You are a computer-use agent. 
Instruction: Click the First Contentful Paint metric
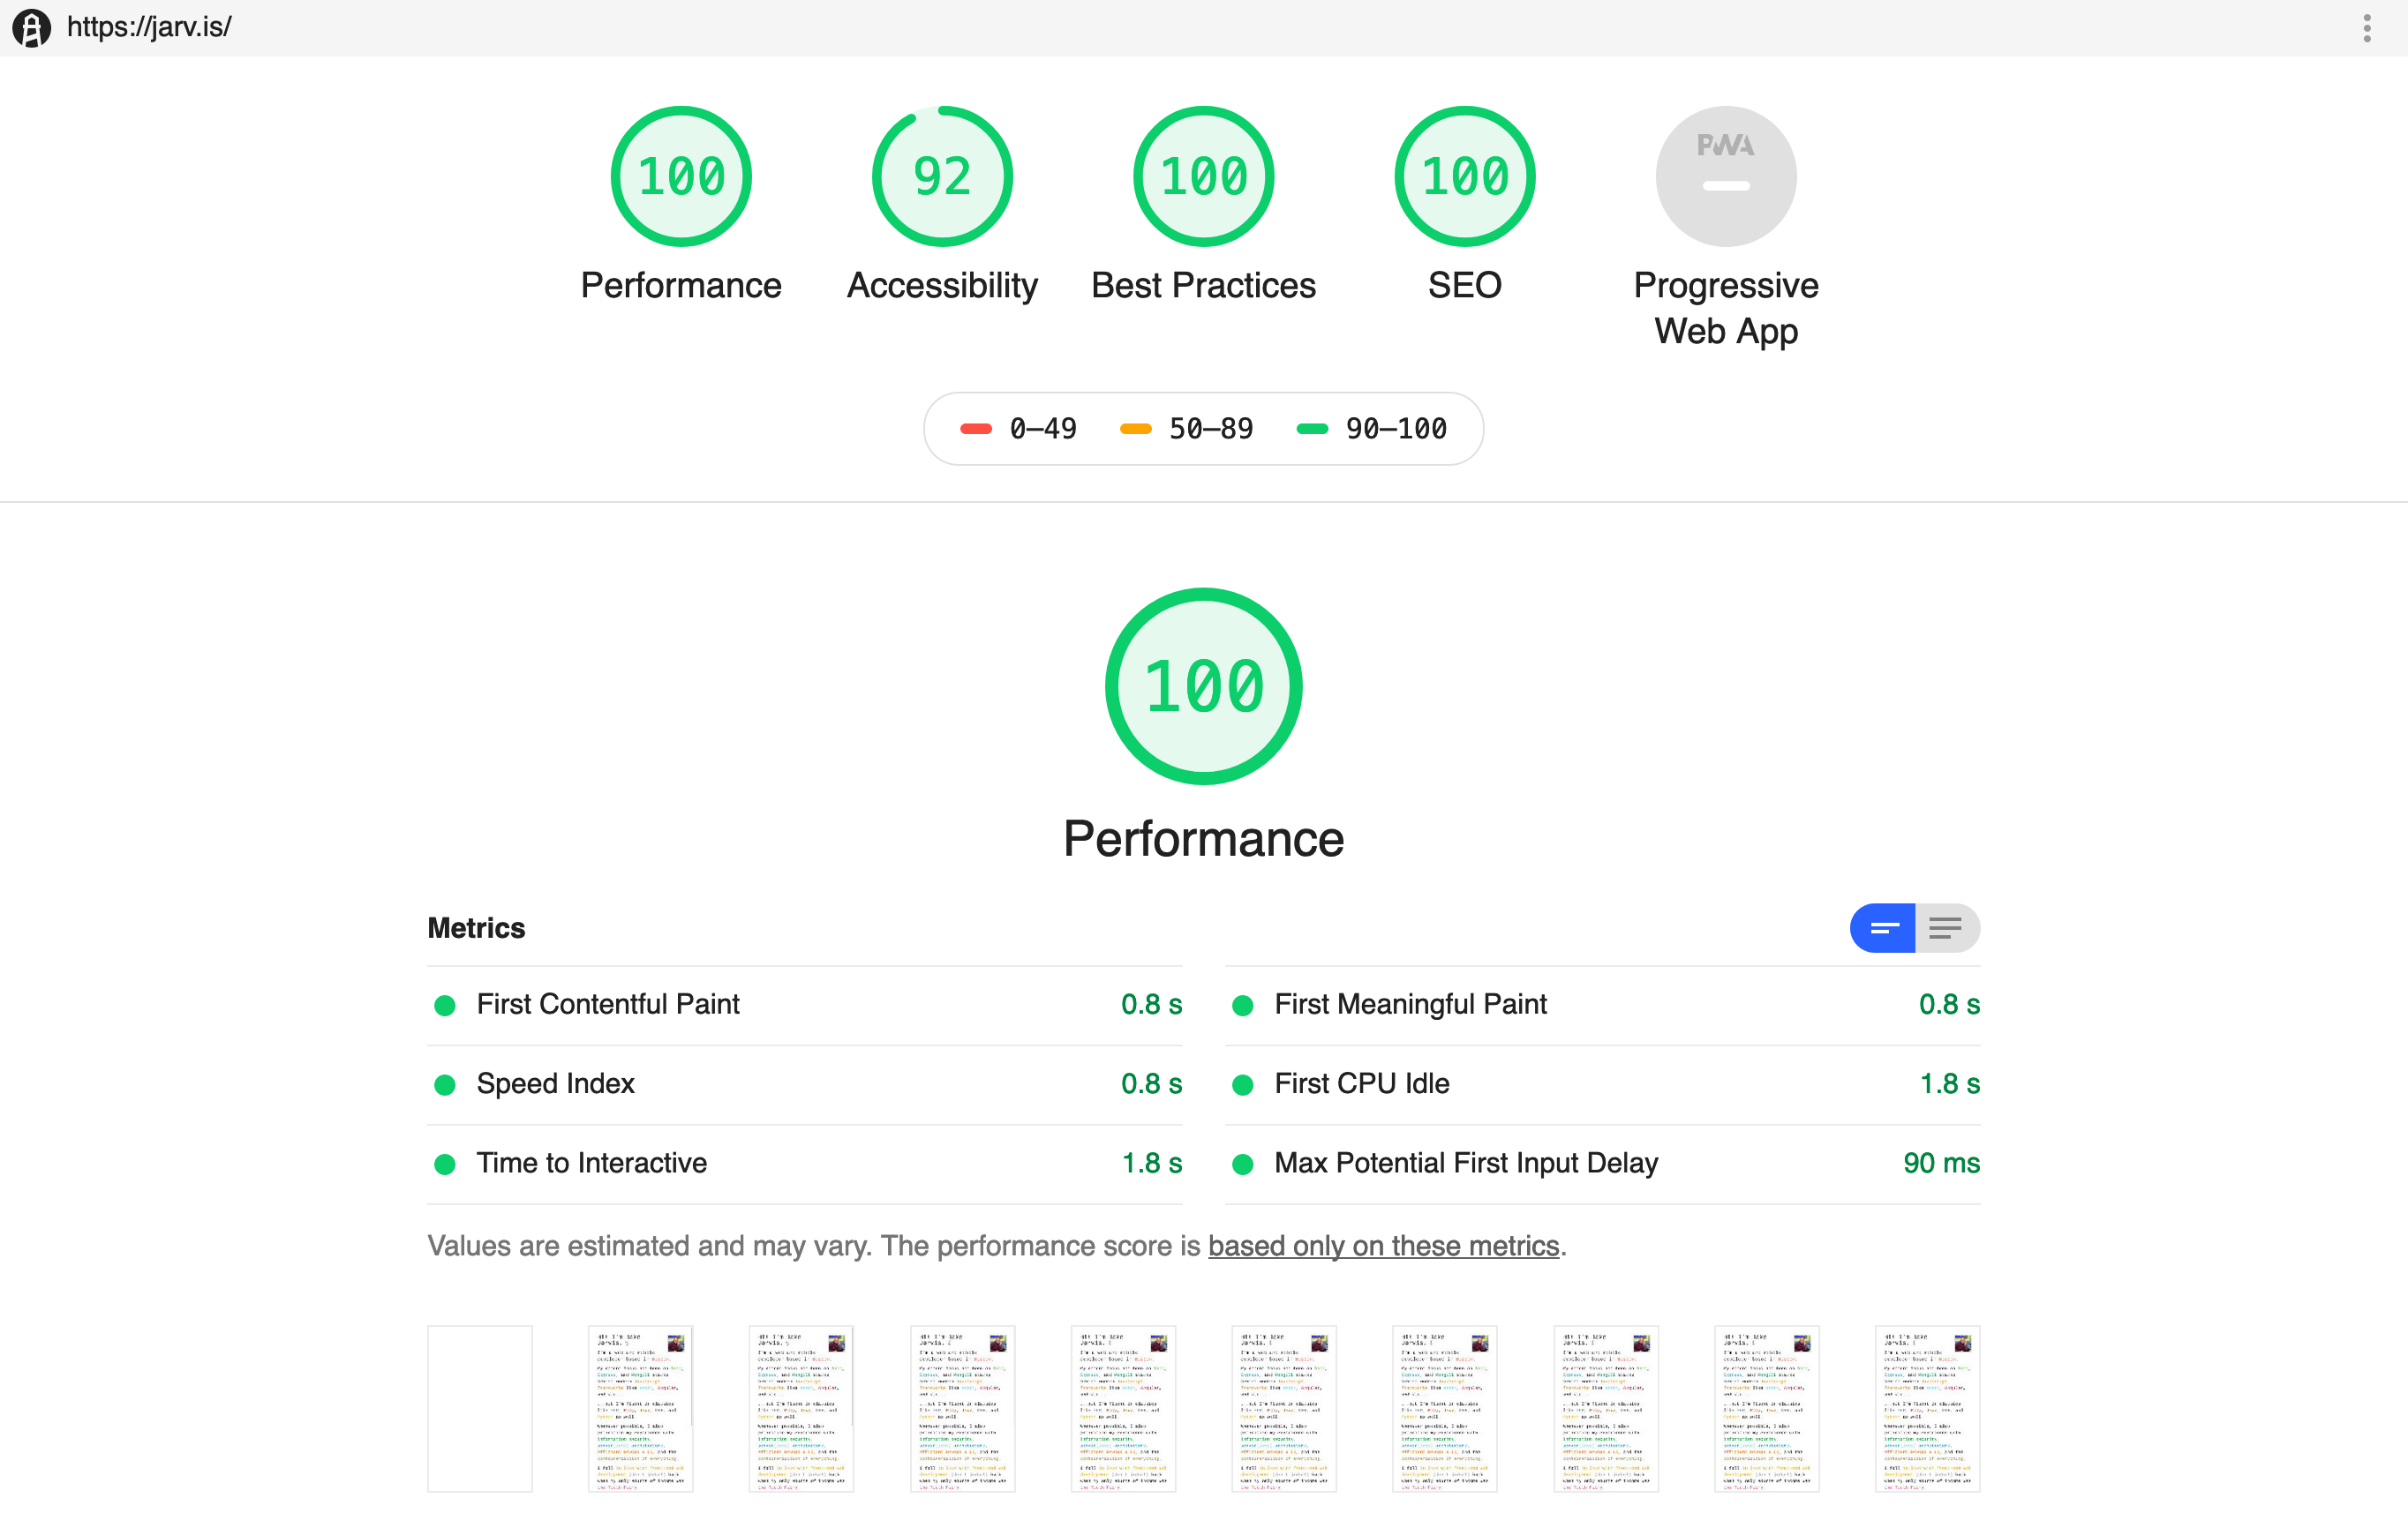point(607,1003)
